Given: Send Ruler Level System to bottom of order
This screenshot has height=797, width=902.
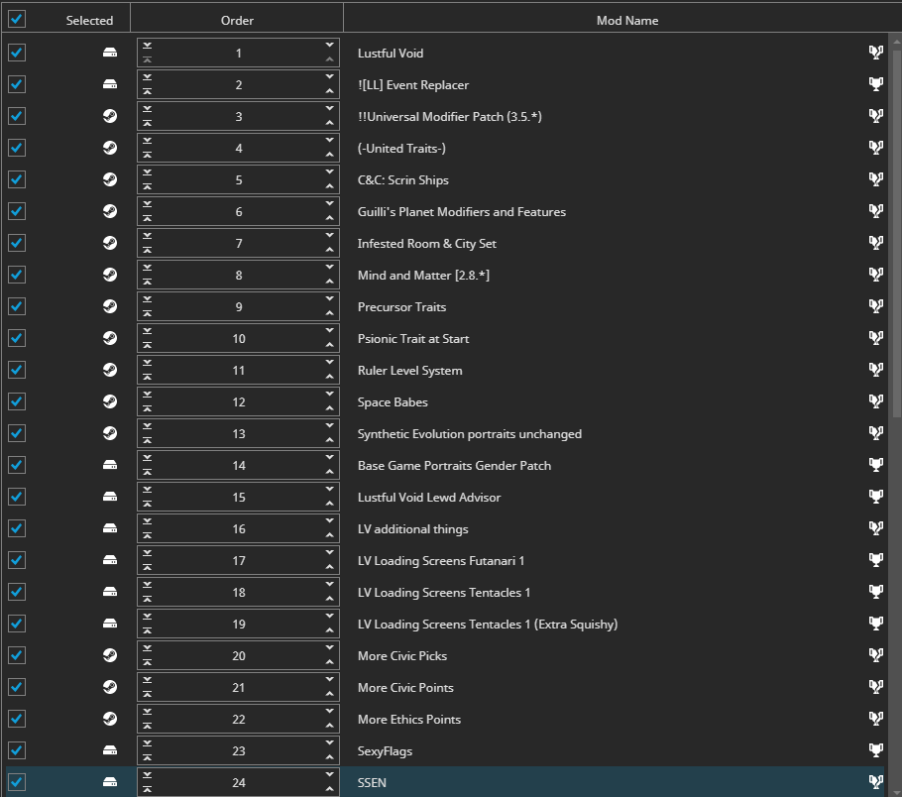Looking at the screenshot, I should 148,363.
